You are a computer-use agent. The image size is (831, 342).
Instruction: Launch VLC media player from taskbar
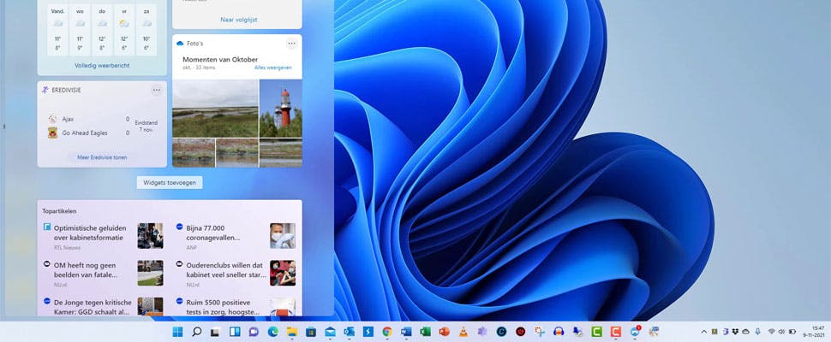point(463,332)
